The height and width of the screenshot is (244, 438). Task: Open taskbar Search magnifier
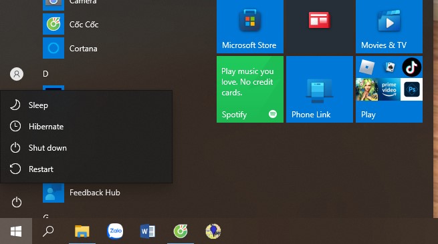[48, 231]
